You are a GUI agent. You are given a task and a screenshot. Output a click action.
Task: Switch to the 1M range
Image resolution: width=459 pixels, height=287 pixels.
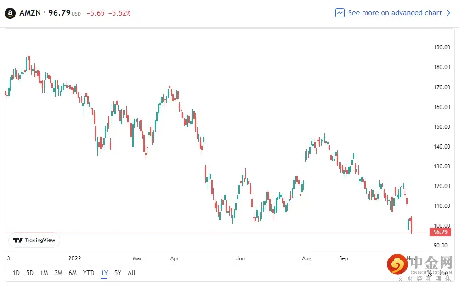point(44,273)
